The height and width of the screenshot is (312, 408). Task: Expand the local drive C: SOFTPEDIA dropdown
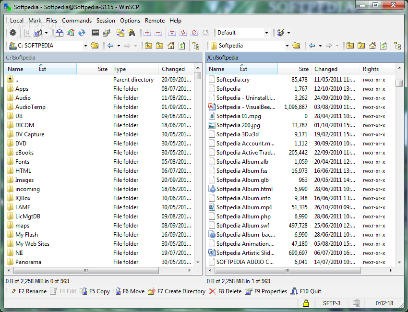tap(85, 46)
